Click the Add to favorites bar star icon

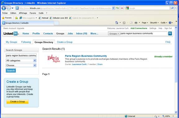click(x=16, y=18)
